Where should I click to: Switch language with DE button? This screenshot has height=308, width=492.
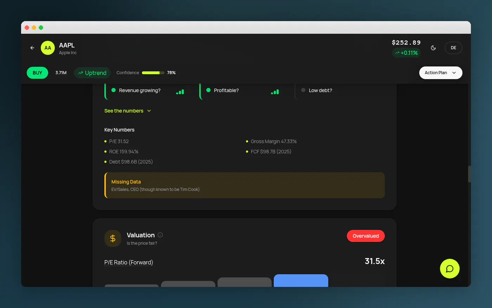(x=453, y=48)
